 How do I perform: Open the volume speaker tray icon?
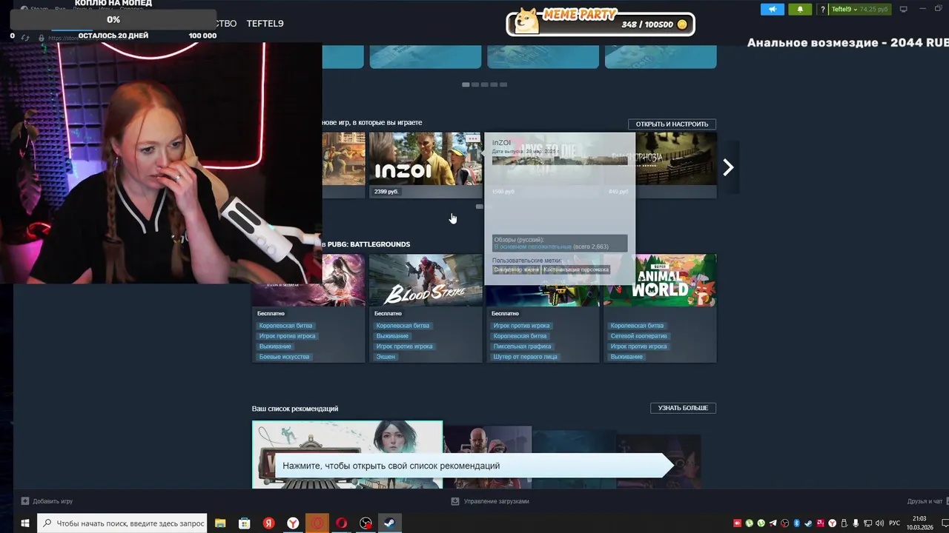(879, 523)
